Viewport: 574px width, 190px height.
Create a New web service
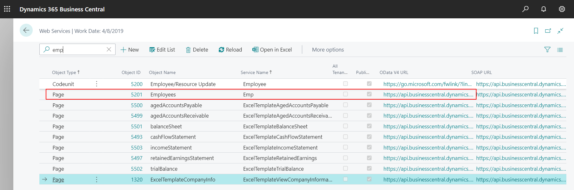[130, 50]
